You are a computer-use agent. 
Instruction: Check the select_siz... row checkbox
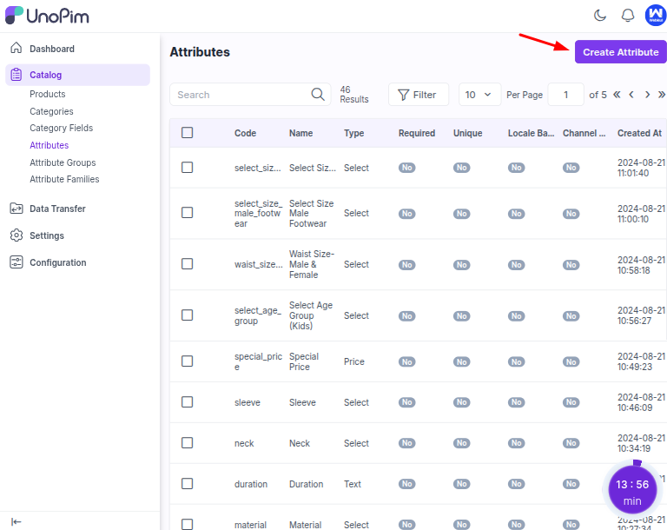[x=188, y=168]
